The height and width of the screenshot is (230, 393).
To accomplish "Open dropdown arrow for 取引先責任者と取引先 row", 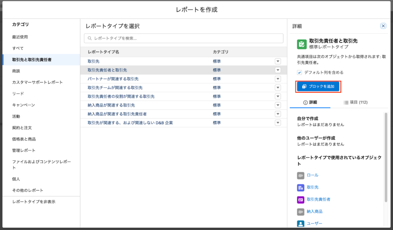I will tap(278, 70).
